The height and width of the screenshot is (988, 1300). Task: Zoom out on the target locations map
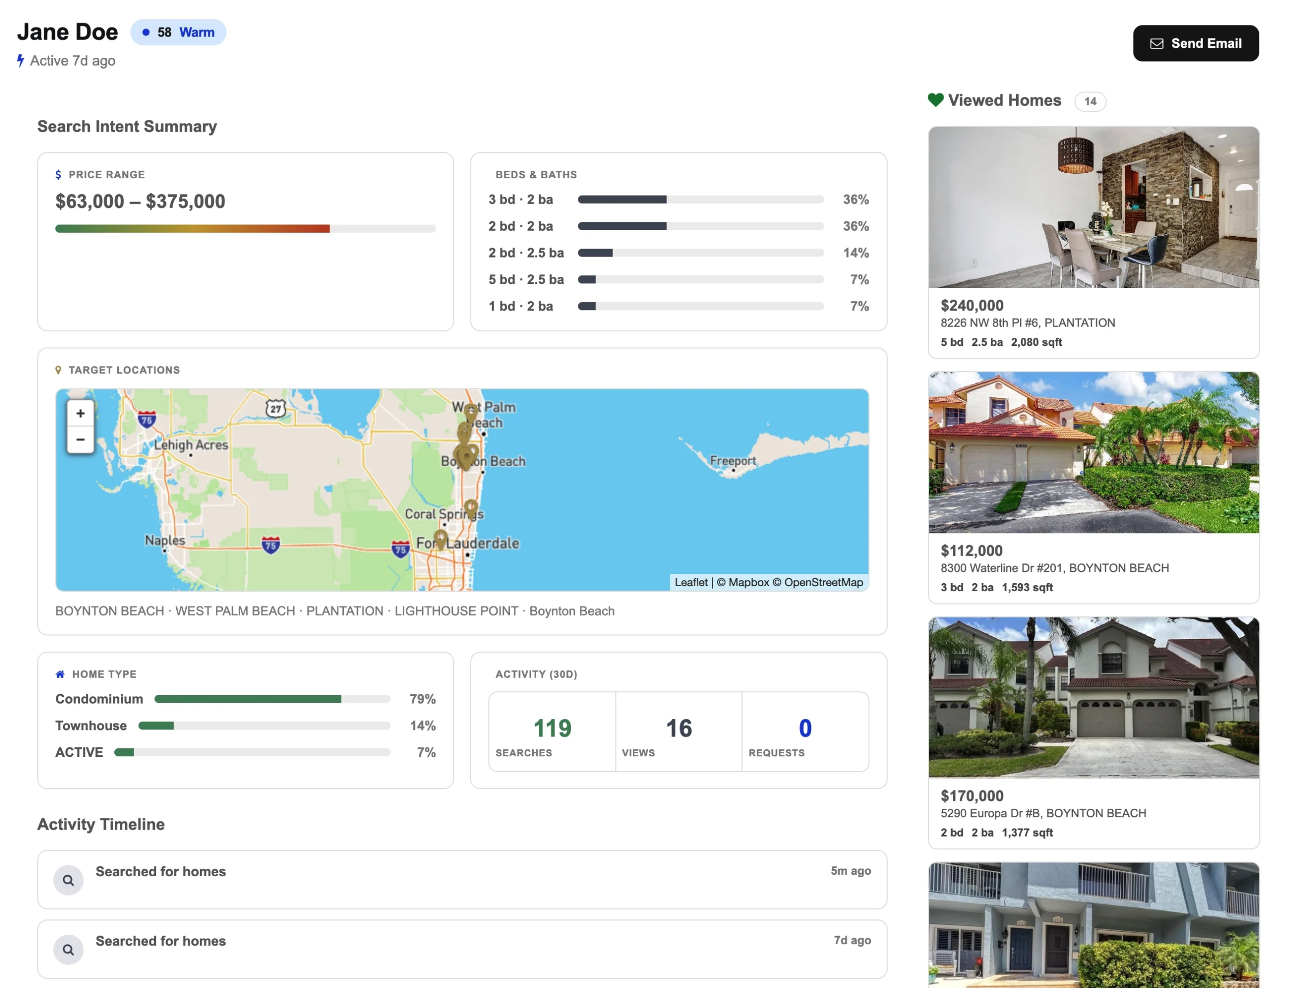pos(81,440)
